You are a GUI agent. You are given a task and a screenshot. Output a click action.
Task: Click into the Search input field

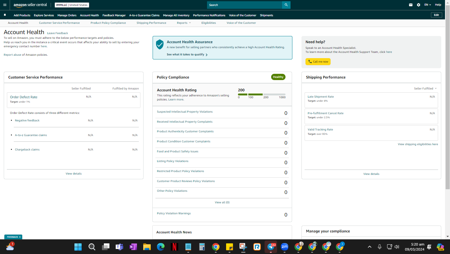point(245,5)
